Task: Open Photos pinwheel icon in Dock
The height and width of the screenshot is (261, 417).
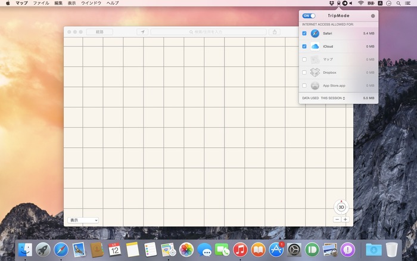Action: pyautogui.click(x=186, y=250)
